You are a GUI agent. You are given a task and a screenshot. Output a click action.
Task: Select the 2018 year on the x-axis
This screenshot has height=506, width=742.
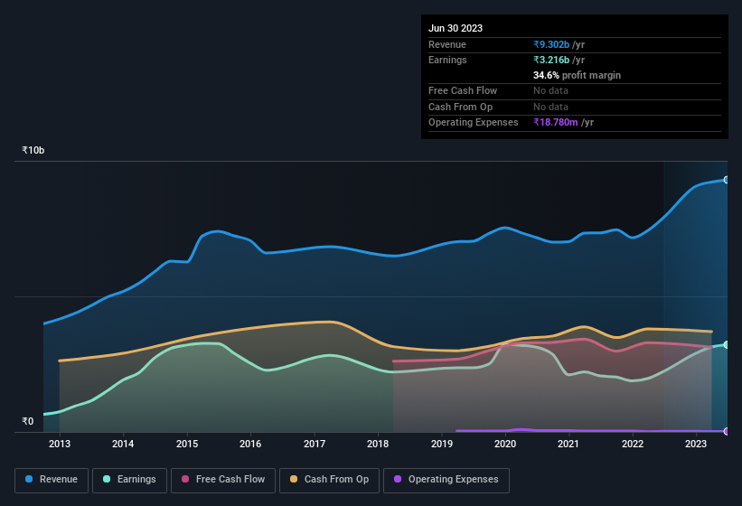[378, 444]
